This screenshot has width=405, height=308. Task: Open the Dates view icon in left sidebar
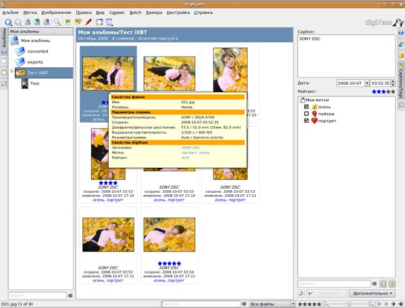point(4,61)
